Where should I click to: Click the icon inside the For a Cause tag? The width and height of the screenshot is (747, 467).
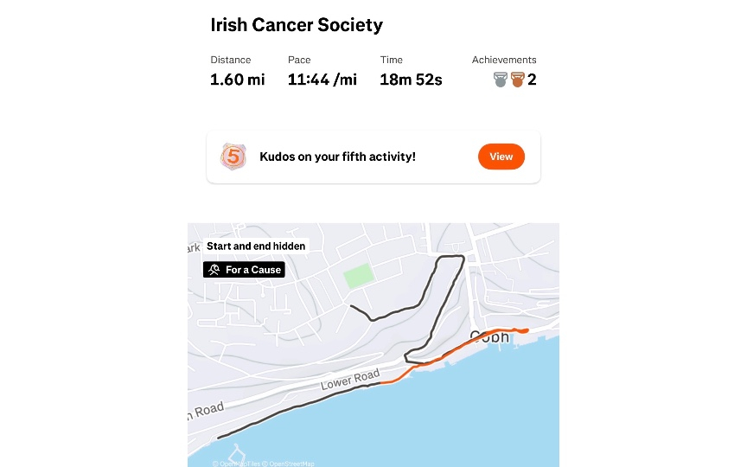tap(214, 270)
